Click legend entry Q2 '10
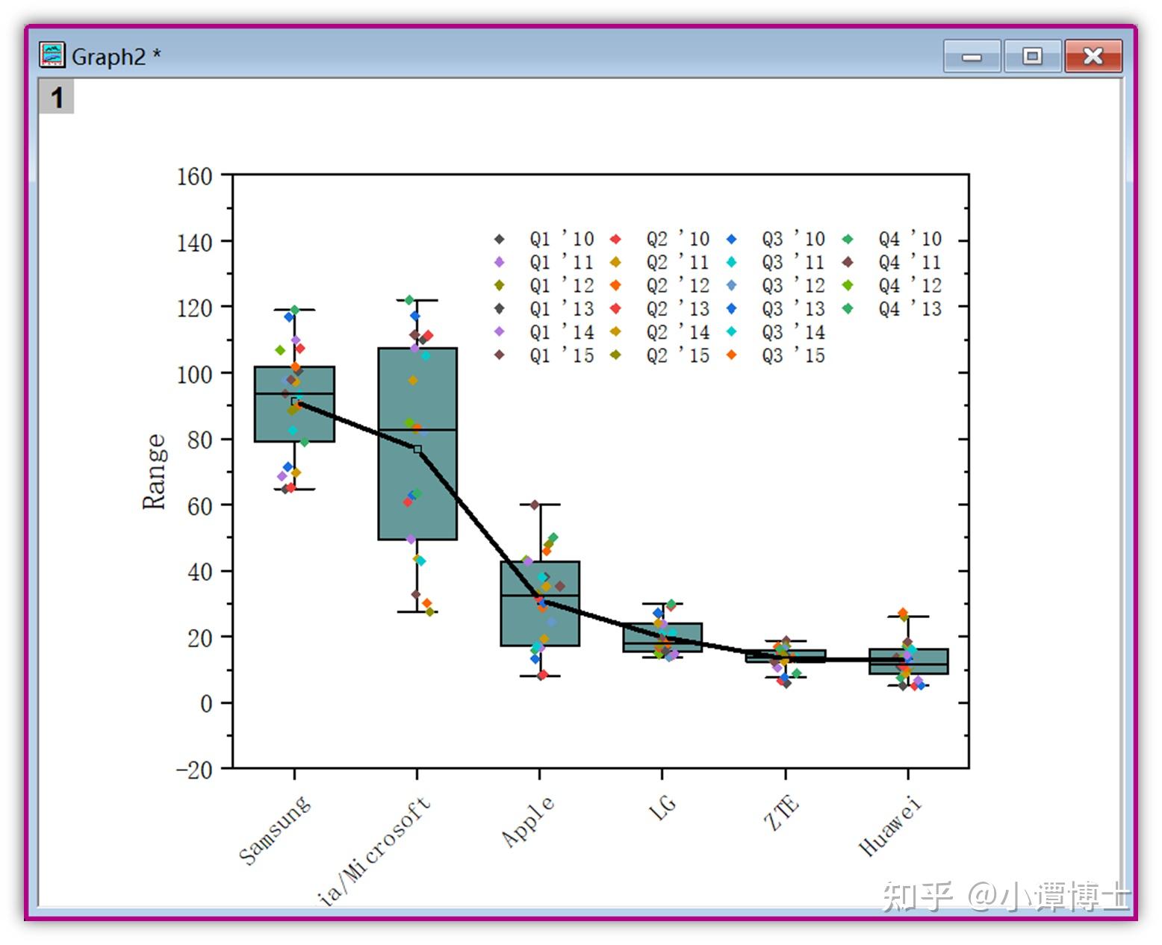The height and width of the screenshot is (945, 1162). tap(661, 239)
